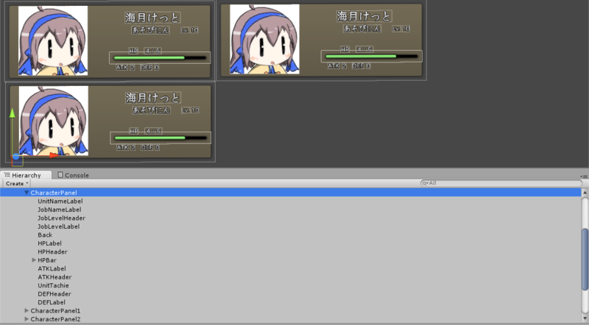Open the Console tab
This screenshot has width=589, height=325.
click(73, 175)
